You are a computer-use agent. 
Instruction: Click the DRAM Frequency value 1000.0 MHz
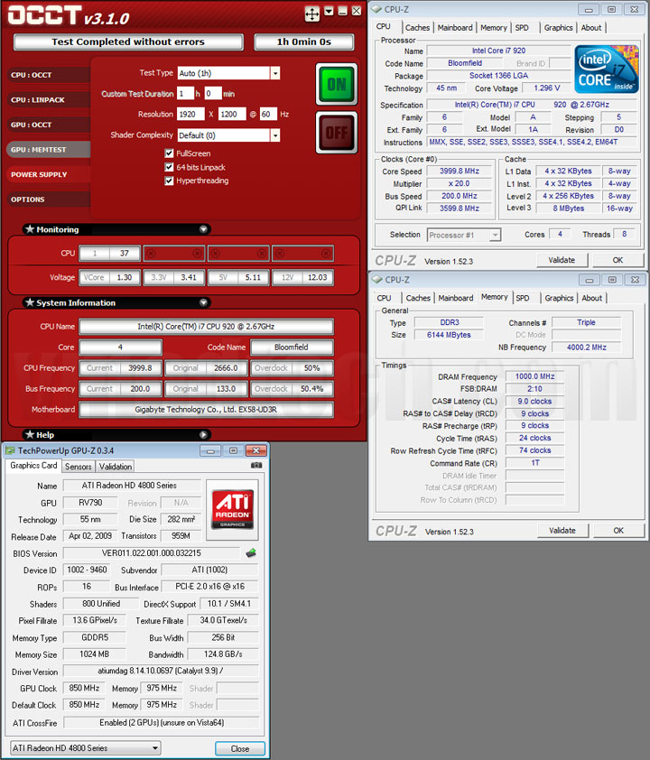click(534, 376)
